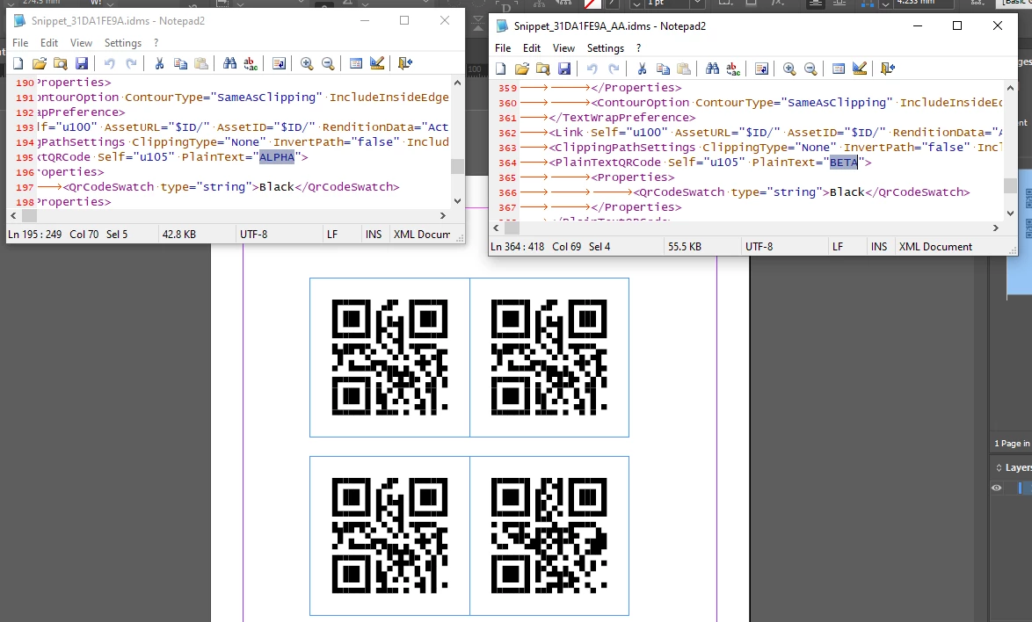Open syntax scheme selector in Snippet_31DA1FE9A.idms window
The height and width of the screenshot is (622, 1032).
pos(356,63)
